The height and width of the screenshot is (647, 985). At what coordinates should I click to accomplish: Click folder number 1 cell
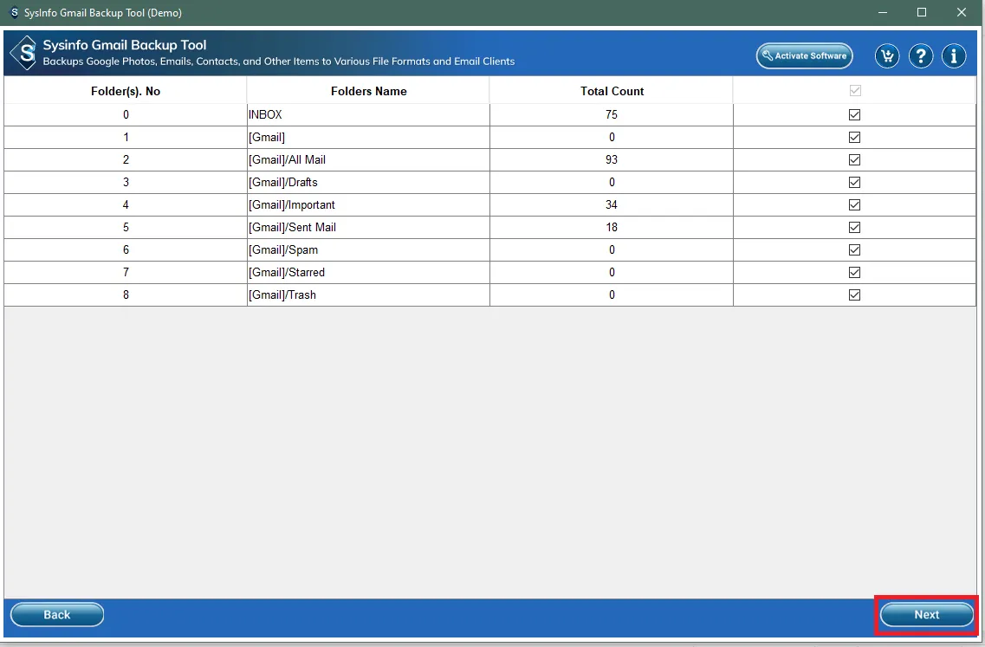[x=126, y=138]
